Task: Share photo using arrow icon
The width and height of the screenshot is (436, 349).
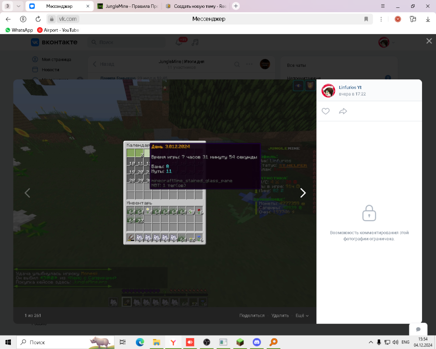Action: click(x=343, y=111)
